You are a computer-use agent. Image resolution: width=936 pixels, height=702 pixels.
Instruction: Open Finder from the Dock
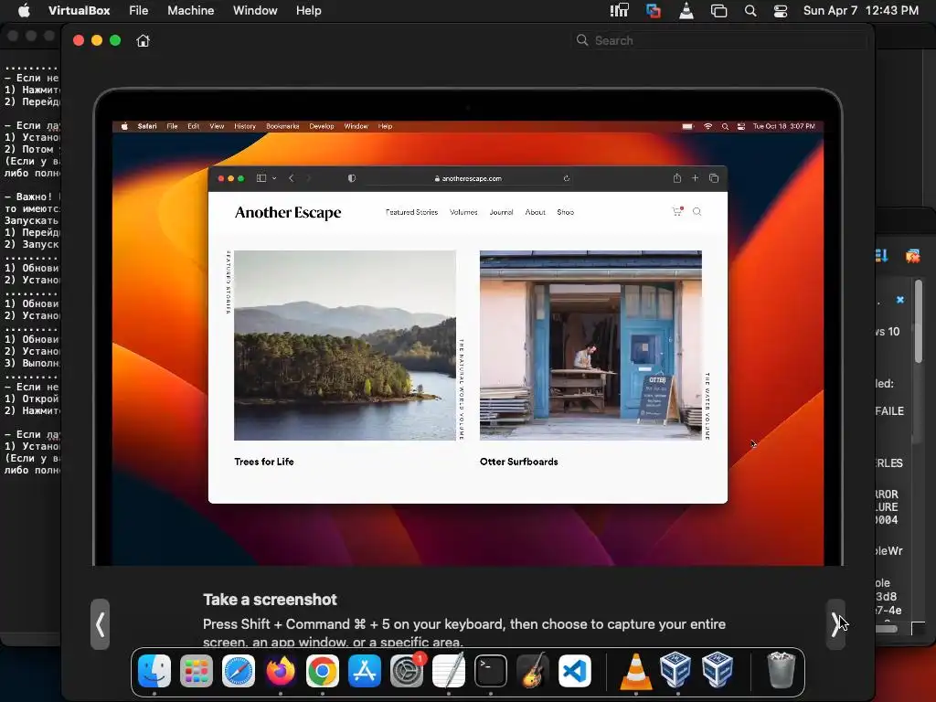pos(154,670)
